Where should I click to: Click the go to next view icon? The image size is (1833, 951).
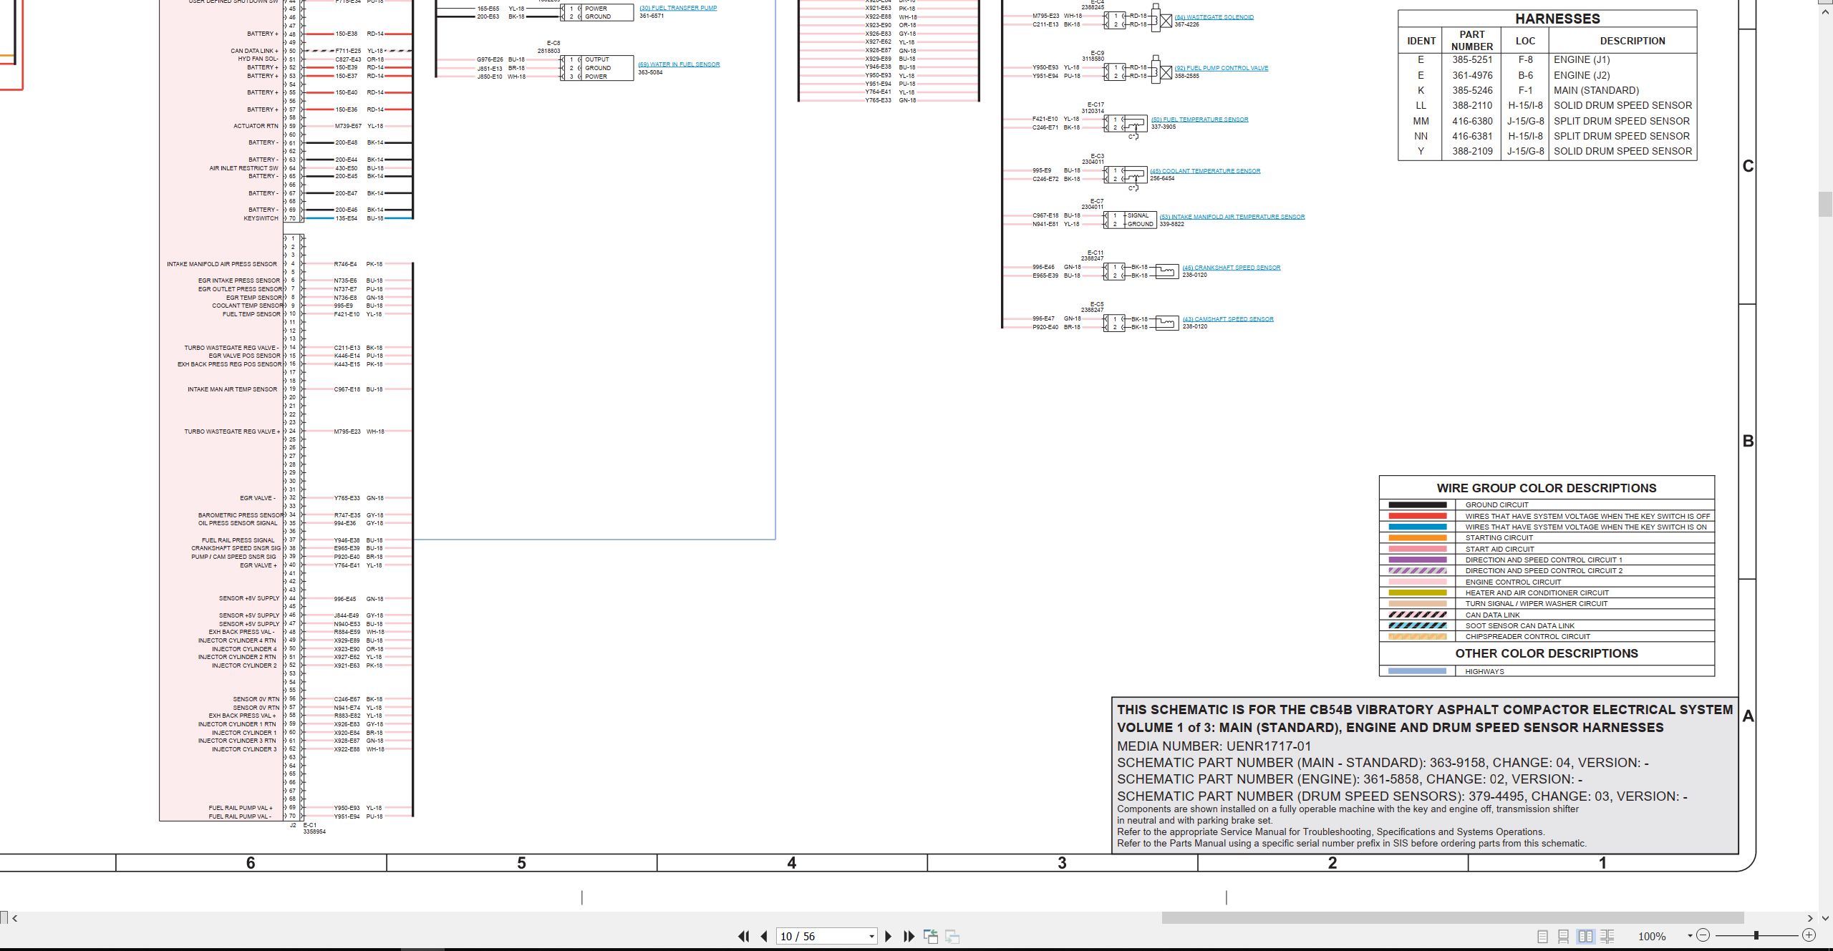click(x=952, y=936)
